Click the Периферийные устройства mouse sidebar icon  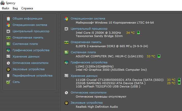coord(8,76)
